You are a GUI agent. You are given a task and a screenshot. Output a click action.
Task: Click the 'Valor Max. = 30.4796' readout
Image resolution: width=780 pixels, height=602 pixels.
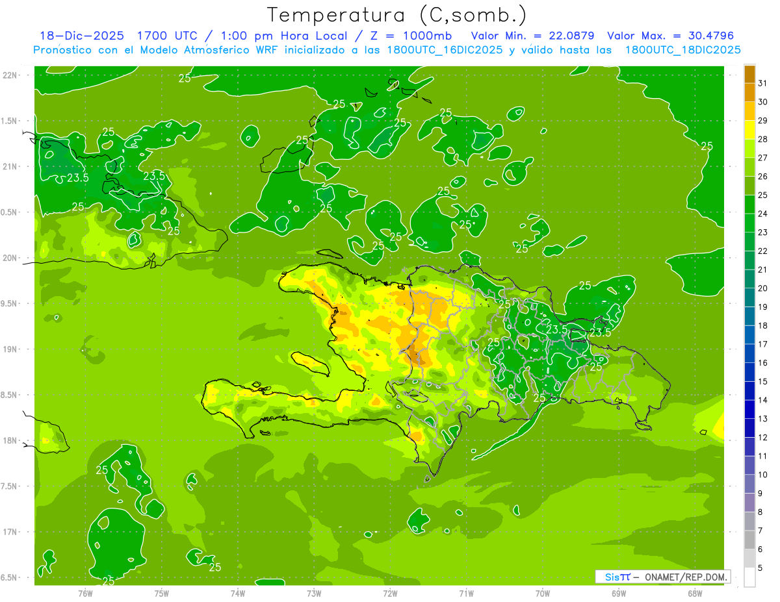pyautogui.click(x=670, y=36)
